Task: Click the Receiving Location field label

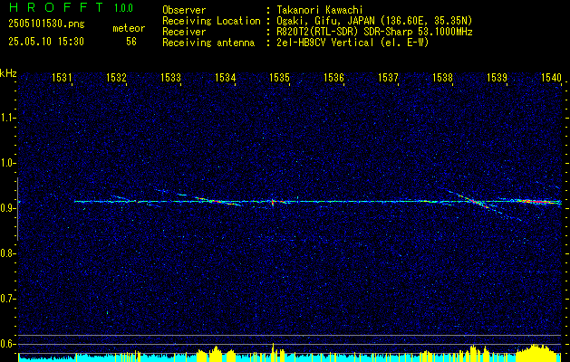Action: coord(211,21)
